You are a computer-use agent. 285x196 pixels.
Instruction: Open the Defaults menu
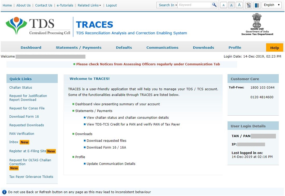(x=124, y=47)
